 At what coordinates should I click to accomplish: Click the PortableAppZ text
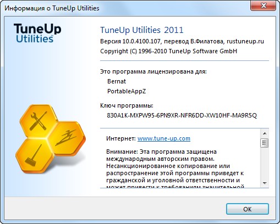127,91
